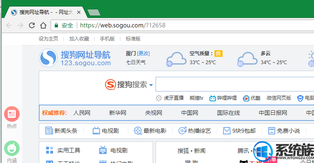Click the search text box
This screenshot has width=314, height=163.
[x=235, y=84]
